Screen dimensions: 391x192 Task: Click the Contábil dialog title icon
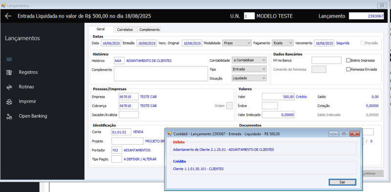click(x=170, y=134)
